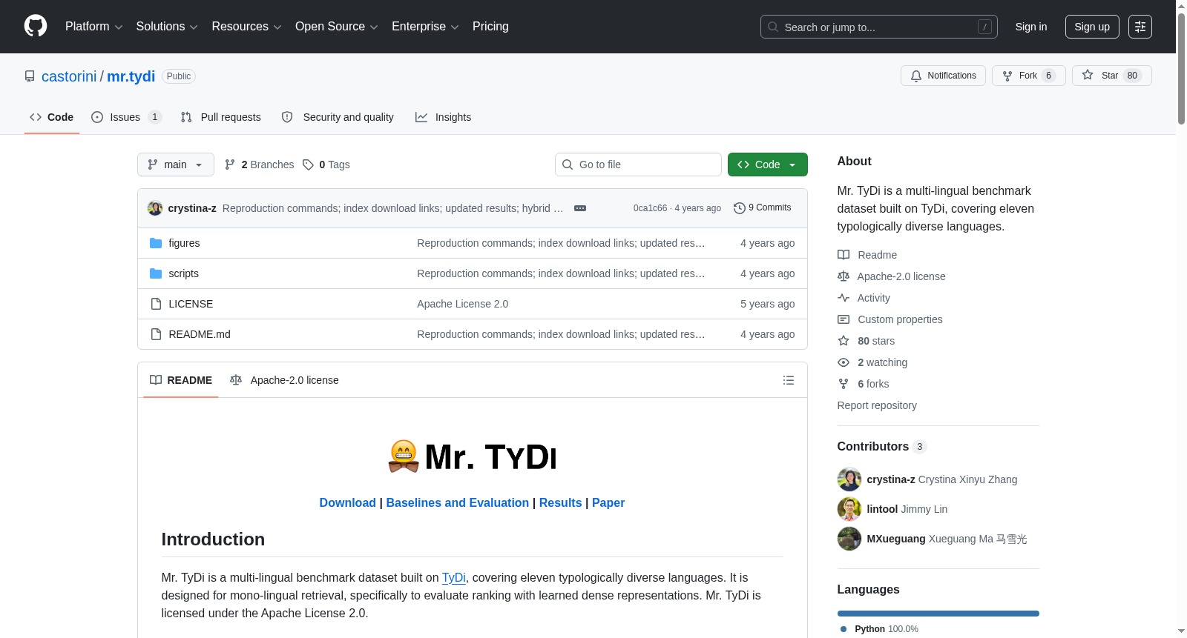The height and width of the screenshot is (638, 1187).
Task: Open the appearance settings icon in header
Action: [1140, 27]
